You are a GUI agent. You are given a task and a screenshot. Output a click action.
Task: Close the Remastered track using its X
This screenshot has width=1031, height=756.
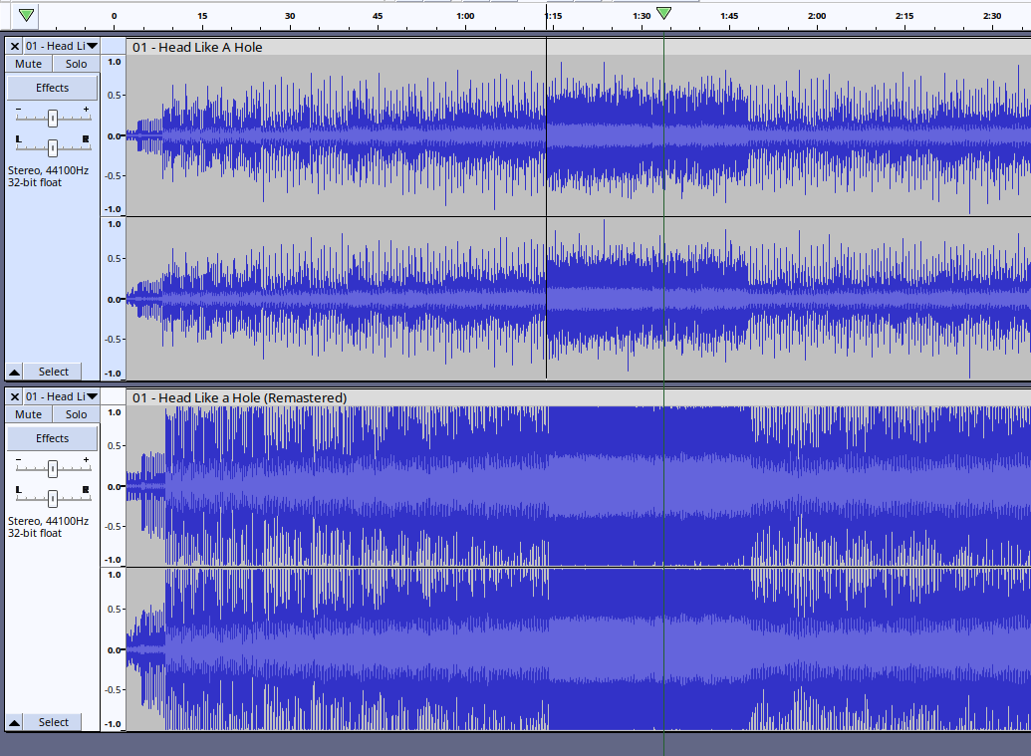tap(15, 396)
